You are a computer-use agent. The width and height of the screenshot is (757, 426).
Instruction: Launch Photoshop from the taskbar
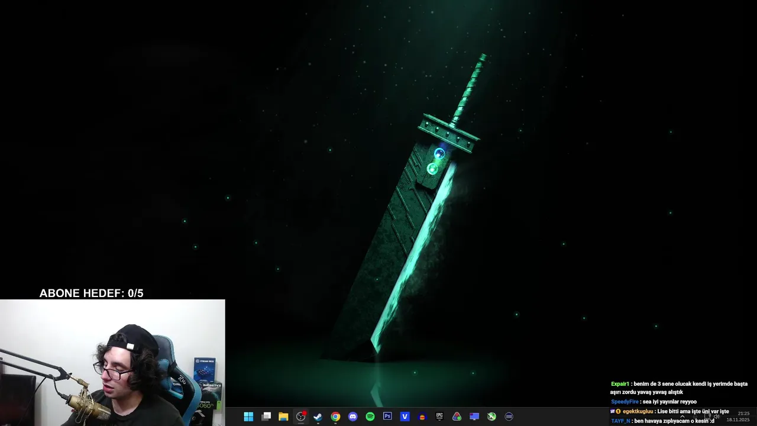click(x=387, y=417)
